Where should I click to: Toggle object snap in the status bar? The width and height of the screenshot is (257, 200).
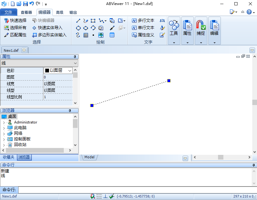(x=93, y=196)
